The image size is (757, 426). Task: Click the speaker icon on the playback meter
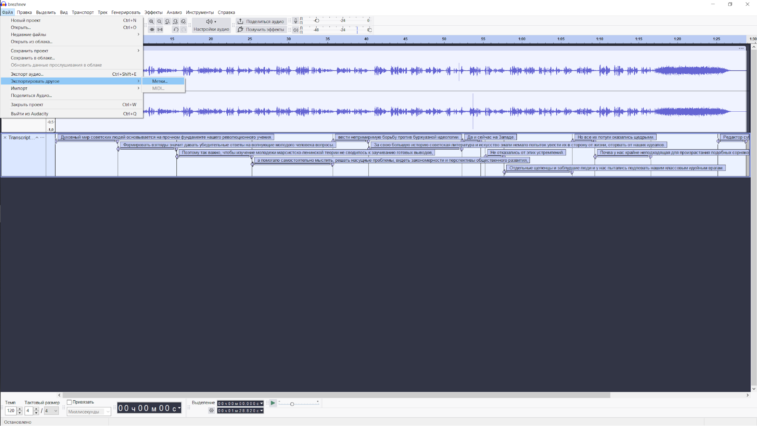click(297, 30)
